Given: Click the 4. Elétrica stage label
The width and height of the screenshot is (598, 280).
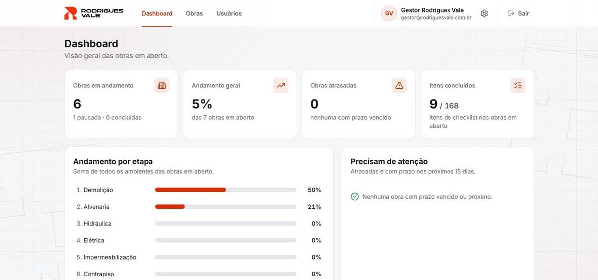Looking at the screenshot, I should (x=90, y=240).
